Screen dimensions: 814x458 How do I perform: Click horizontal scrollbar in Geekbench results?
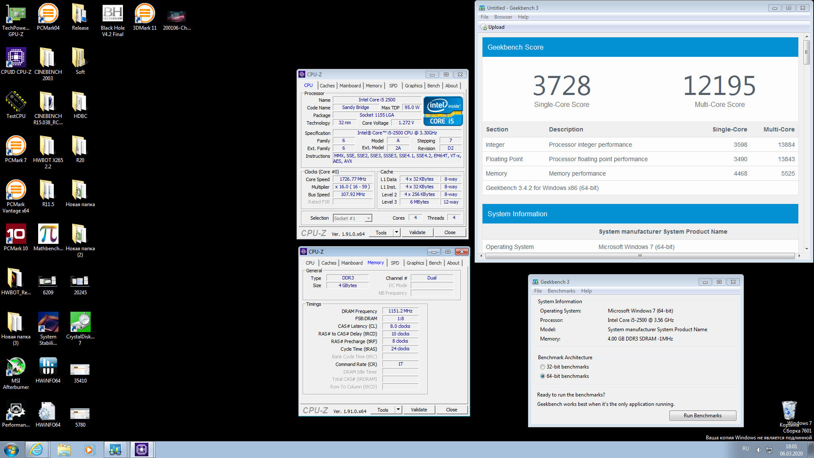(x=640, y=256)
